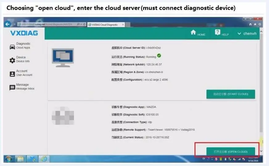The height and width of the screenshot is (166, 269).
Task: Click the taskbar date 9/14/2016
Action: [253, 161]
